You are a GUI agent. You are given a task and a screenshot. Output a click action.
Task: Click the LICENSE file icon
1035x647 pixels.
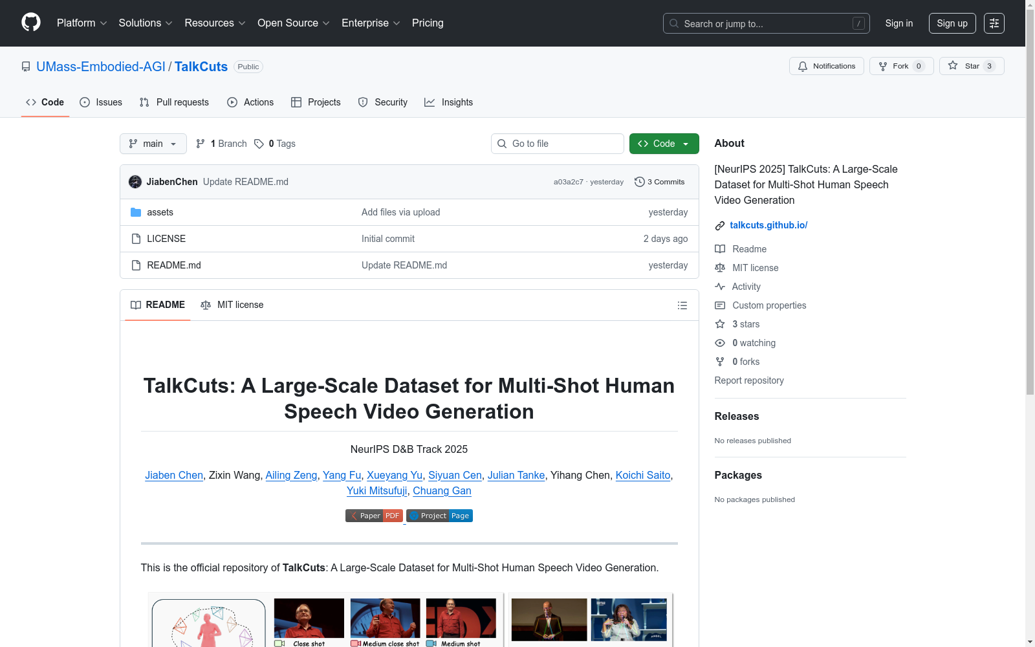point(136,239)
